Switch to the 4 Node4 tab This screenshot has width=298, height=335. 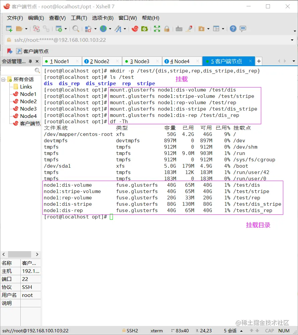pyautogui.click(x=182, y=61)
